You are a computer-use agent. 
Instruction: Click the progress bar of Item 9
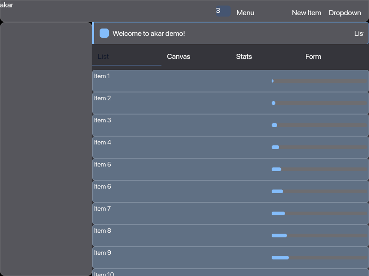point(319,258)
